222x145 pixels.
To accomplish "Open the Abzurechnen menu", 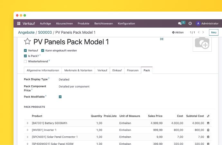I will tap(64, 23).
